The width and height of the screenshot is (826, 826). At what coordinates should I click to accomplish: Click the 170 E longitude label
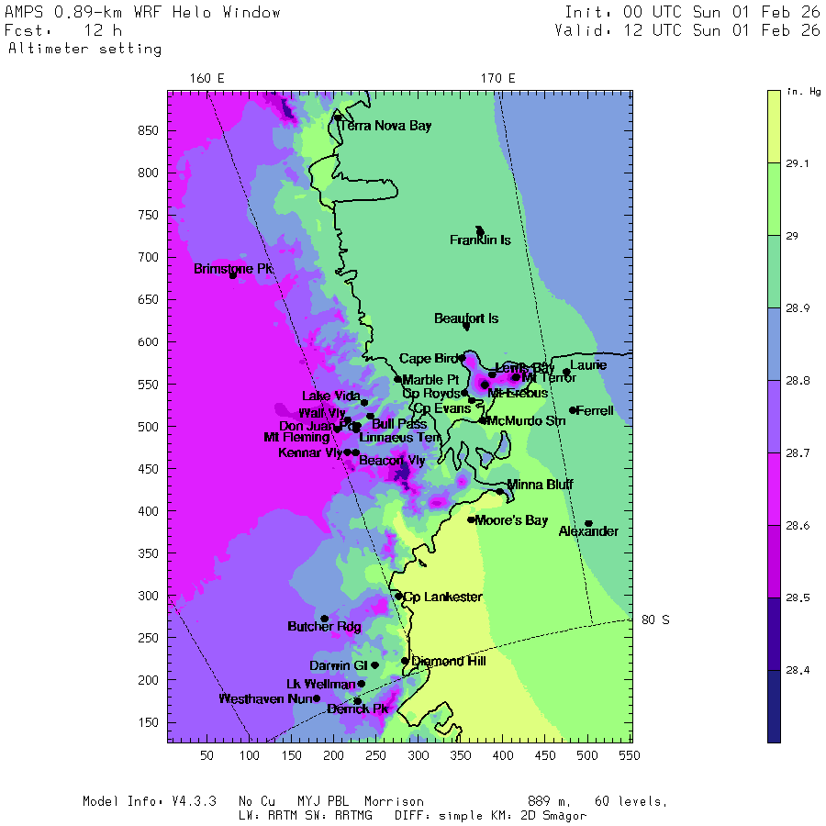(497, 79)
